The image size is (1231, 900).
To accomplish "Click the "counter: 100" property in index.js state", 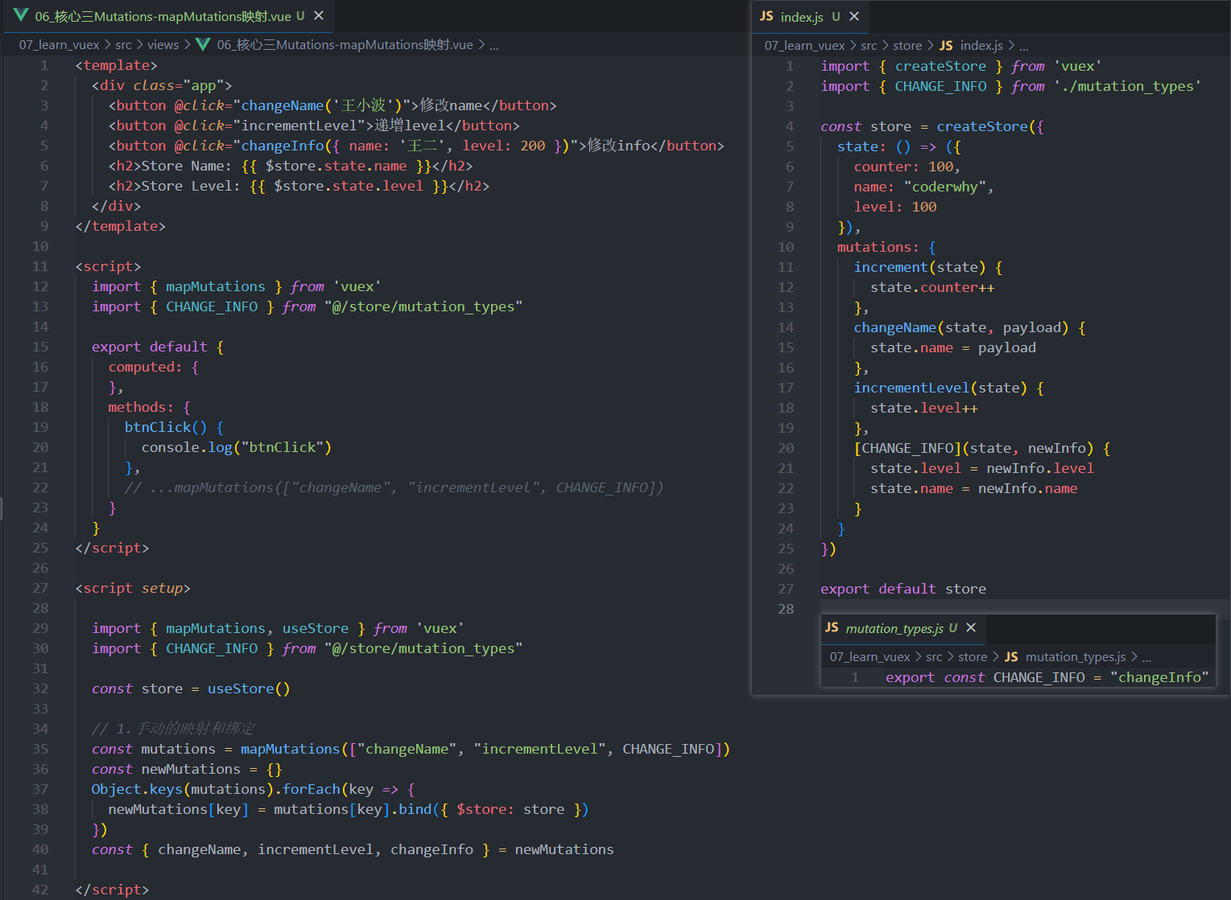I will tap(903, 166).
